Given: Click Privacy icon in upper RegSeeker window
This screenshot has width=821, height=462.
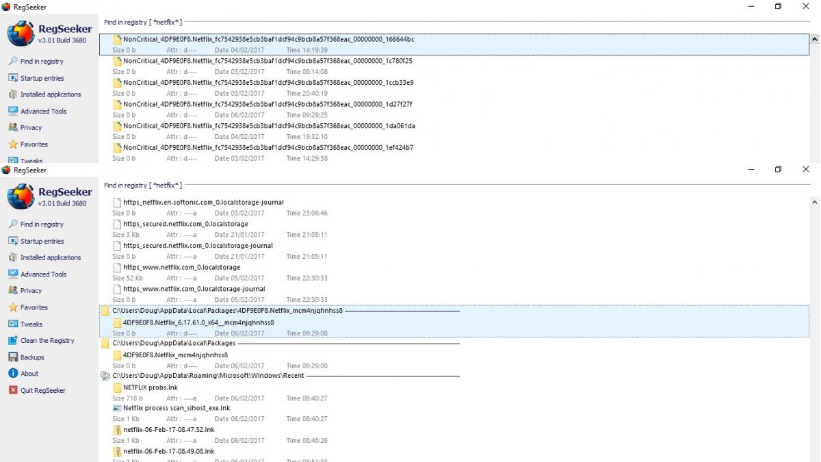Looking at the screenshot, I should (13, 127).
